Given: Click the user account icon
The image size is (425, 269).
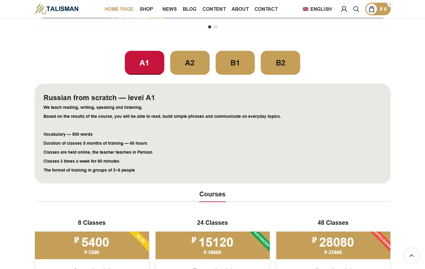Looking at the screenshot, I should 344,9.
